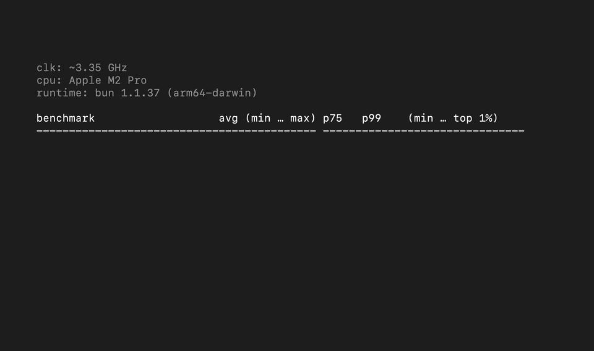Click the p99 column header
Image resolution: width=594 pixels, height=351 pixels.
[x=371, y=118]
